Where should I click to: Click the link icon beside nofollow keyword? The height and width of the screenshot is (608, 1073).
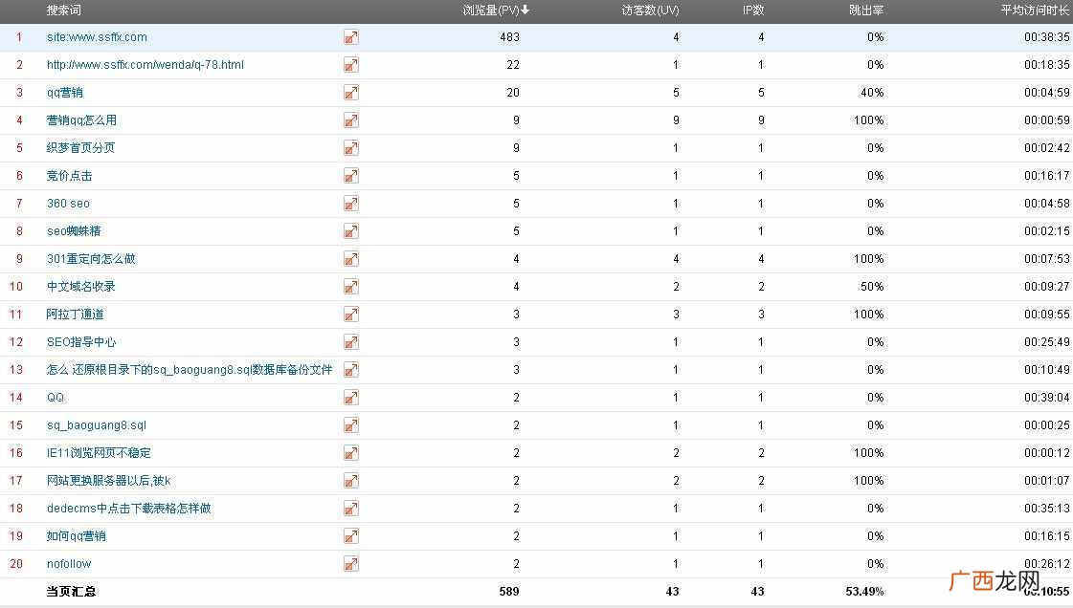351,564
